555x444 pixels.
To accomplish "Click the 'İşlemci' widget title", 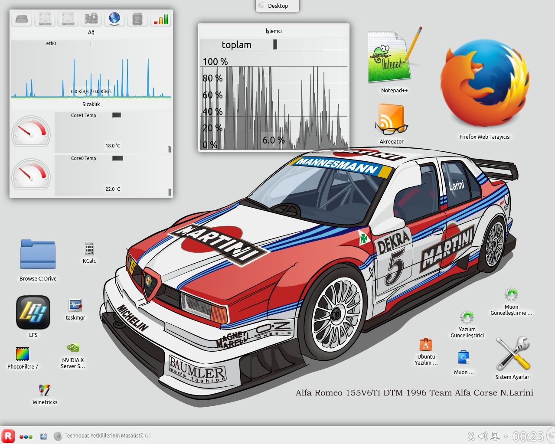I will click(x=274, y=31).
